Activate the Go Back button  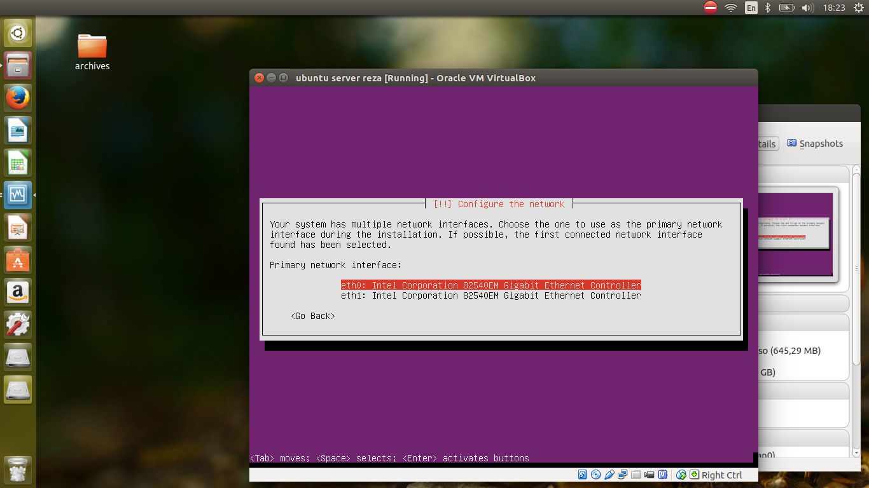point(312,316)
